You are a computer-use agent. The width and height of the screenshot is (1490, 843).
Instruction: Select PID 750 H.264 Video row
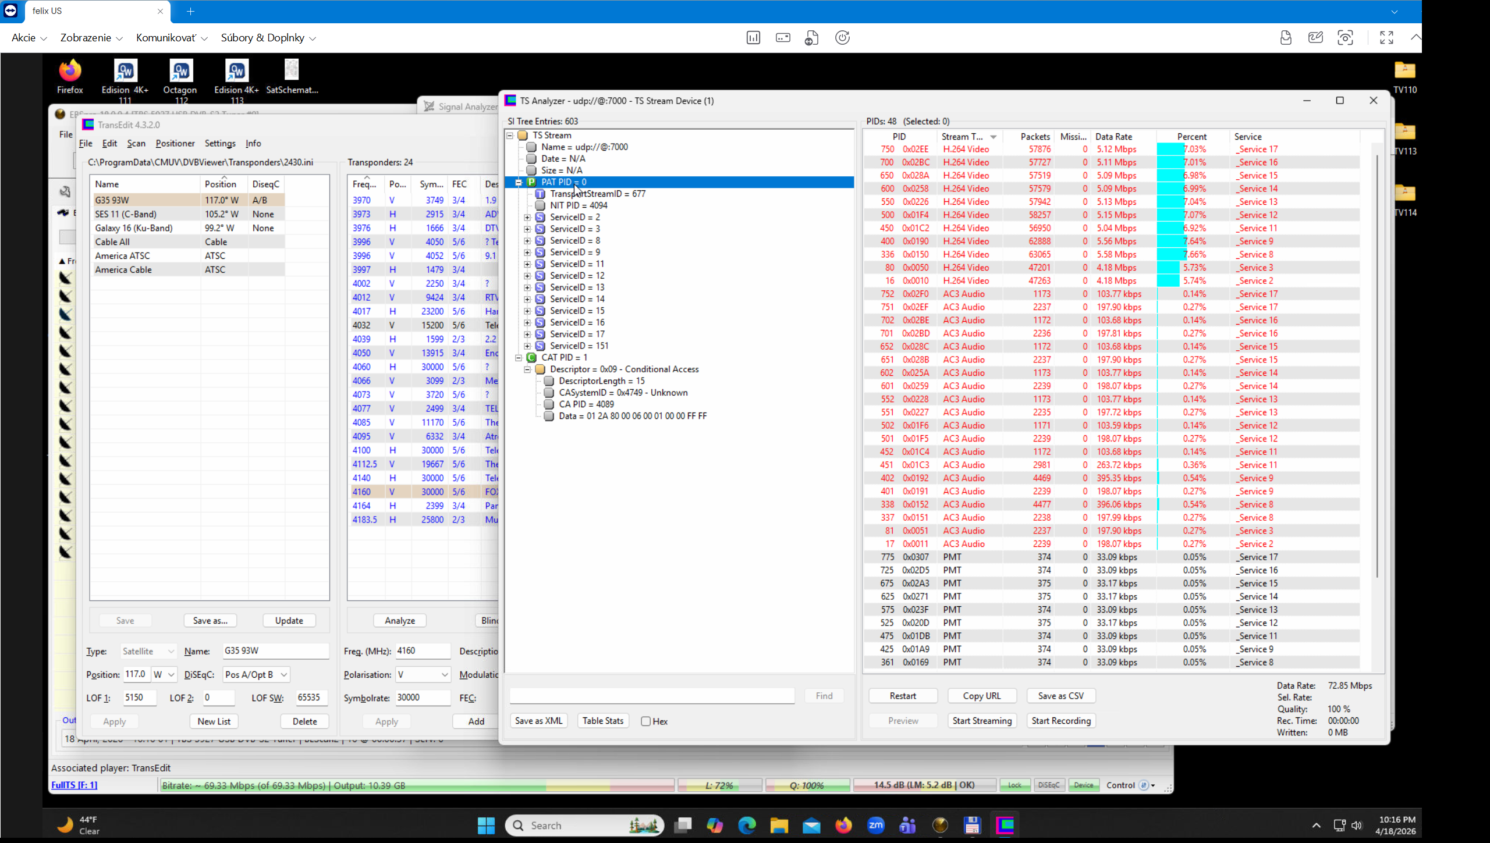1112,149
